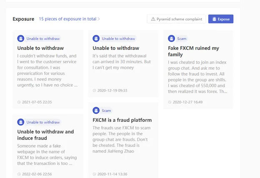Open title of the 2020-12-19 Unable to withdraw card

[116, 48]
